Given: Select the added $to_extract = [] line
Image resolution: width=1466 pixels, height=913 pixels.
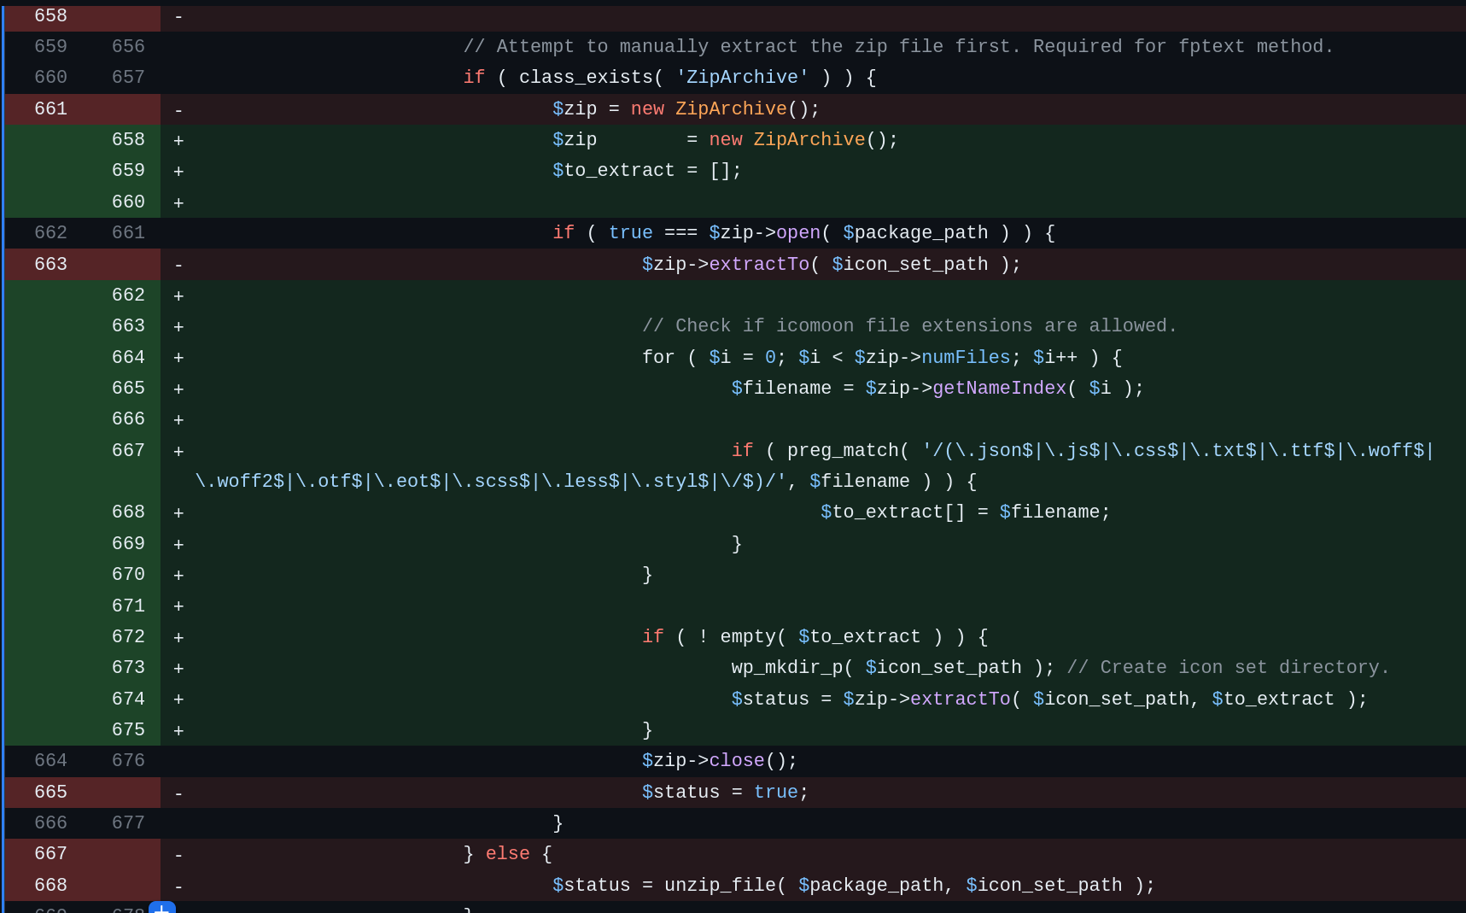Looking at the screenshot, I should click(x=645, y=170).
